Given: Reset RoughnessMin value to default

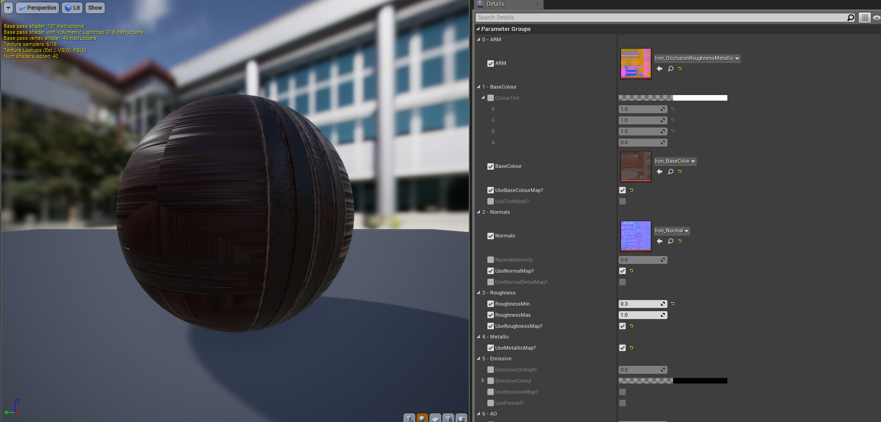Looking at the screenshot, I should [673, 304].
